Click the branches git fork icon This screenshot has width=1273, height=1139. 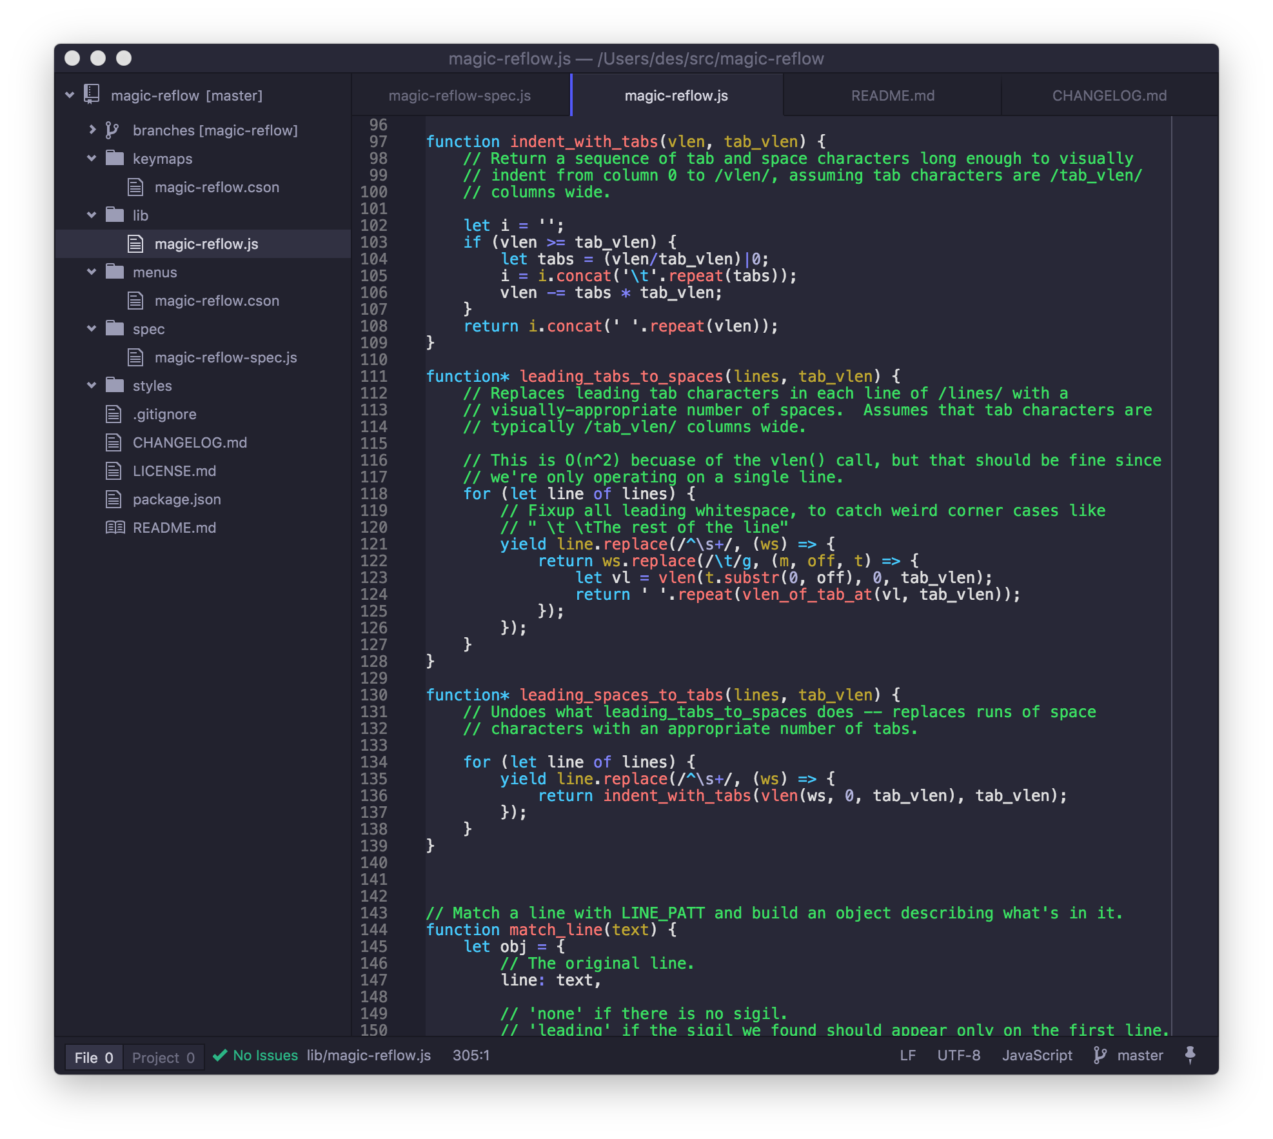(x=112, y=130)
